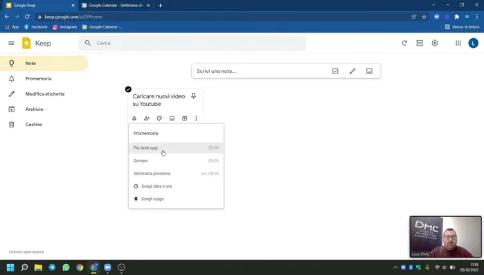This screenshot has height=275, width=484.
Task: Go back with the browser back arrow
Action: 7,17
